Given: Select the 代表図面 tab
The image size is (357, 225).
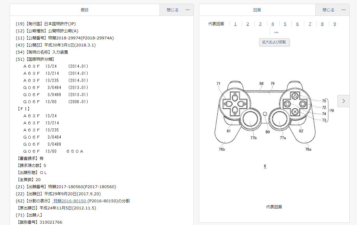Looking at the screenshot, I should [x=216, y=24].
